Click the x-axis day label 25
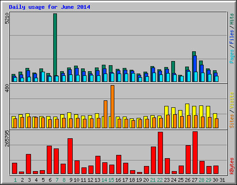Viewport: 237px width, 185px height. click(x=181, y=180)
